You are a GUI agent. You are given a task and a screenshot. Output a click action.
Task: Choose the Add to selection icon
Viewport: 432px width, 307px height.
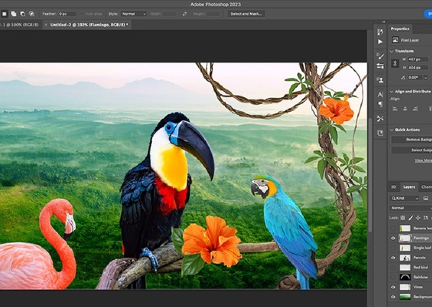13,14
